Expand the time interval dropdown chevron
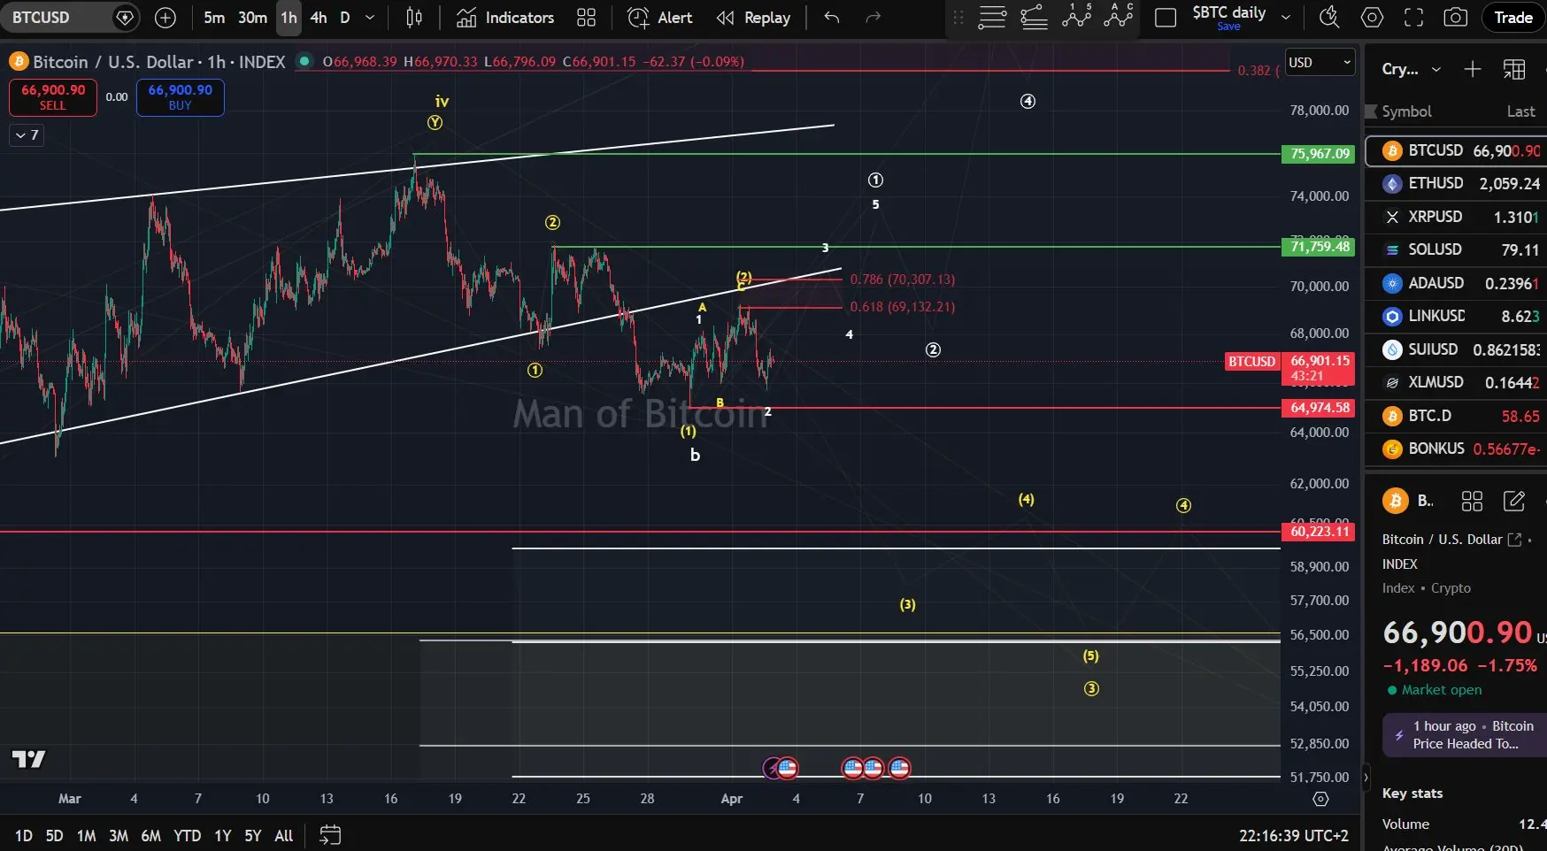Screen dimensions: 1547x851 [x=370, y=18]
